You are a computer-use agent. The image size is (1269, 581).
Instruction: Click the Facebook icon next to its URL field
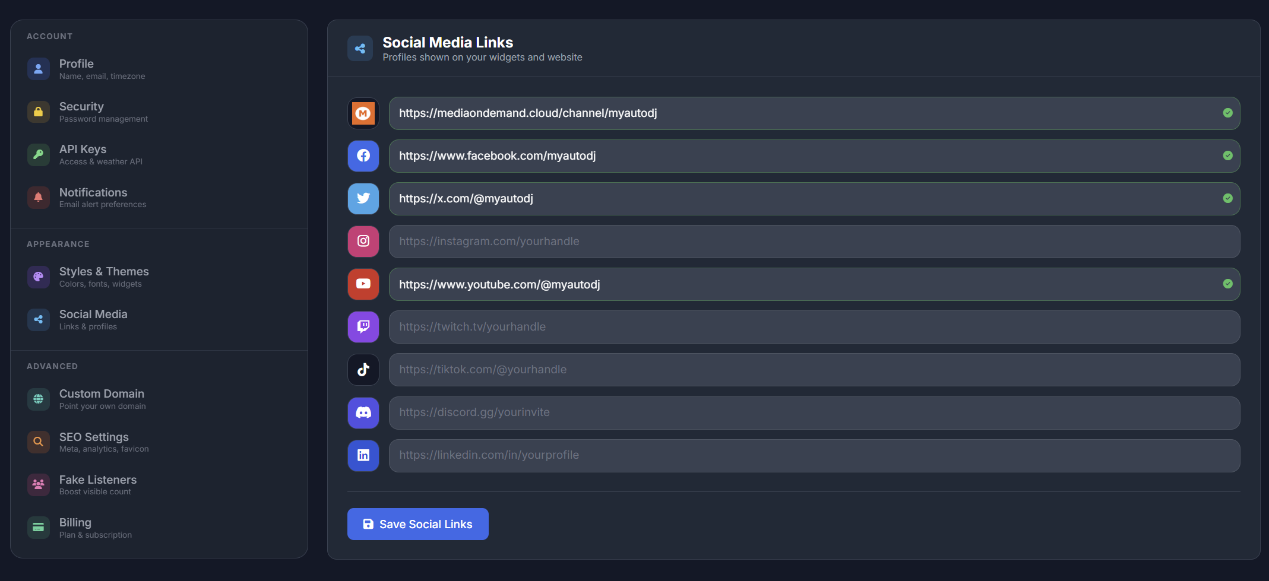pos(363,155)
